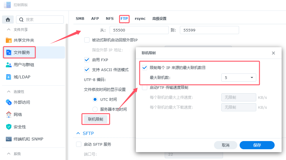Click the home icon button in sidebar
The height and width of the screenshot is (160, 286).
point(8,20)
